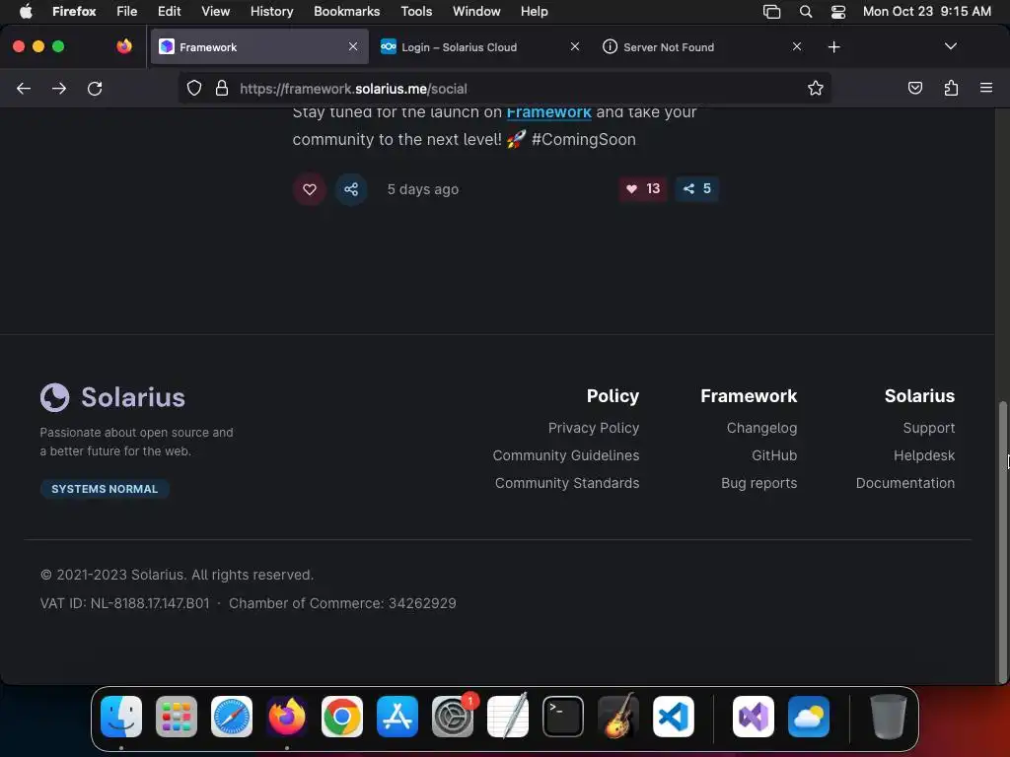1010x757 pixels.
Task: Open the Window menu
Action: click(x=476, y=11)
